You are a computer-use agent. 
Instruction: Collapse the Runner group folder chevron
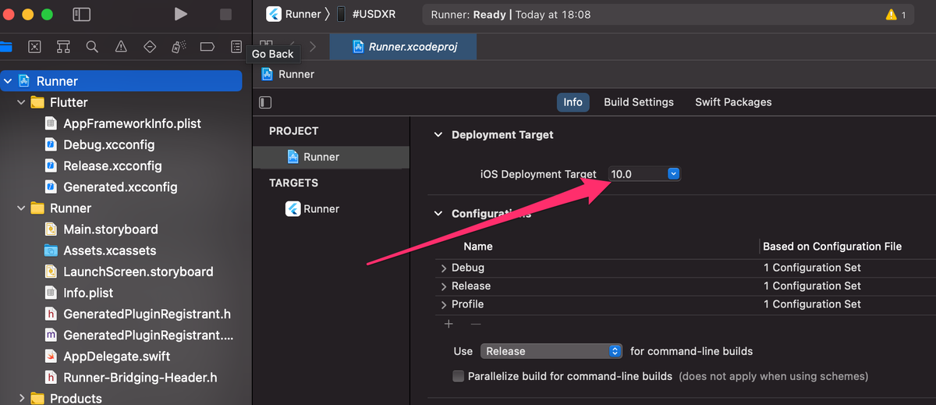coord(22,208)
